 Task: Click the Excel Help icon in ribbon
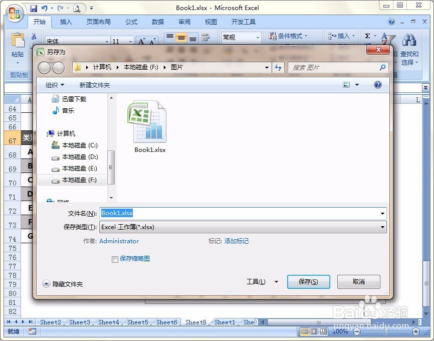pos(391,22)
